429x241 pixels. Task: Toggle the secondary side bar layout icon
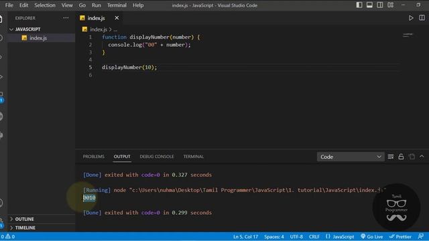[x=380, y=5]
